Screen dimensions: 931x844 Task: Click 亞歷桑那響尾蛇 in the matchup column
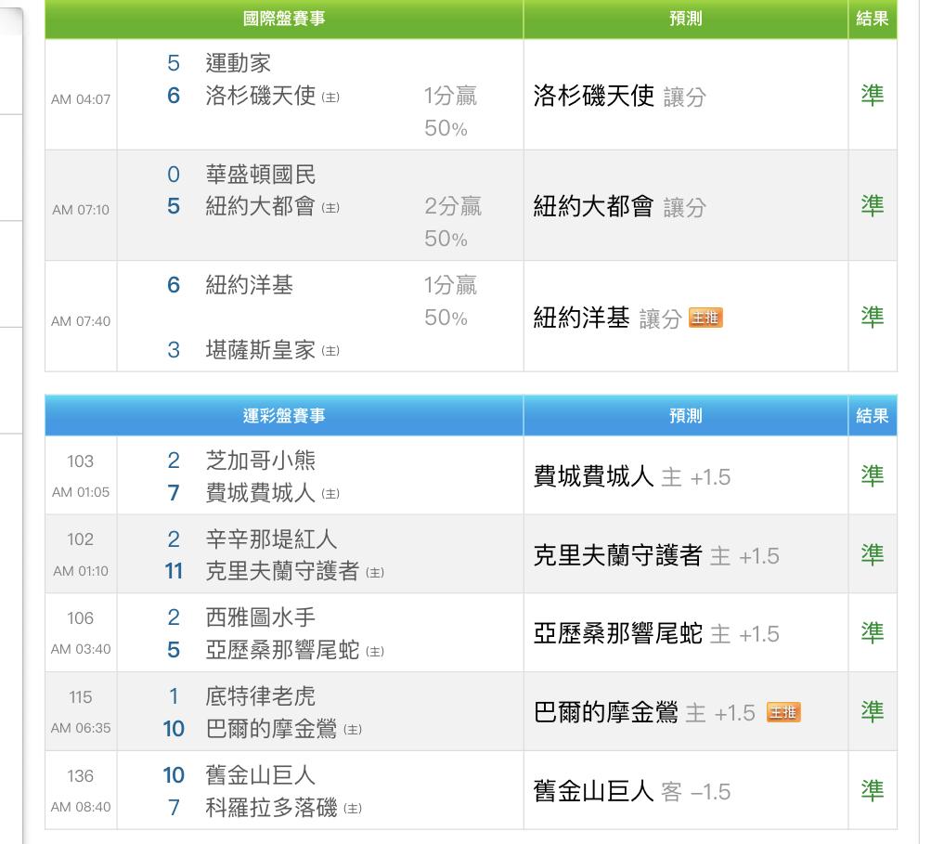coord(282,650)
